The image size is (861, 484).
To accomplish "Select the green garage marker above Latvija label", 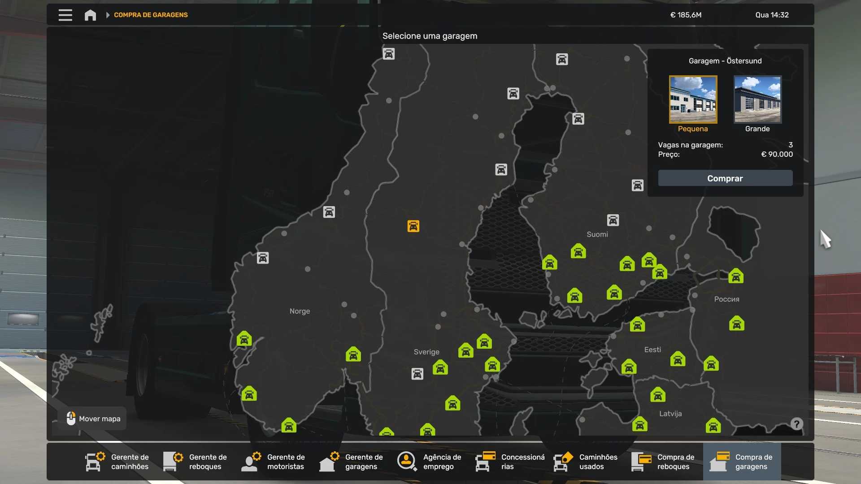I will (x=657, y=395).
